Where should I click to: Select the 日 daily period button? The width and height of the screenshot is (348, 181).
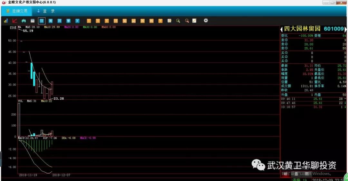[42, 21]
